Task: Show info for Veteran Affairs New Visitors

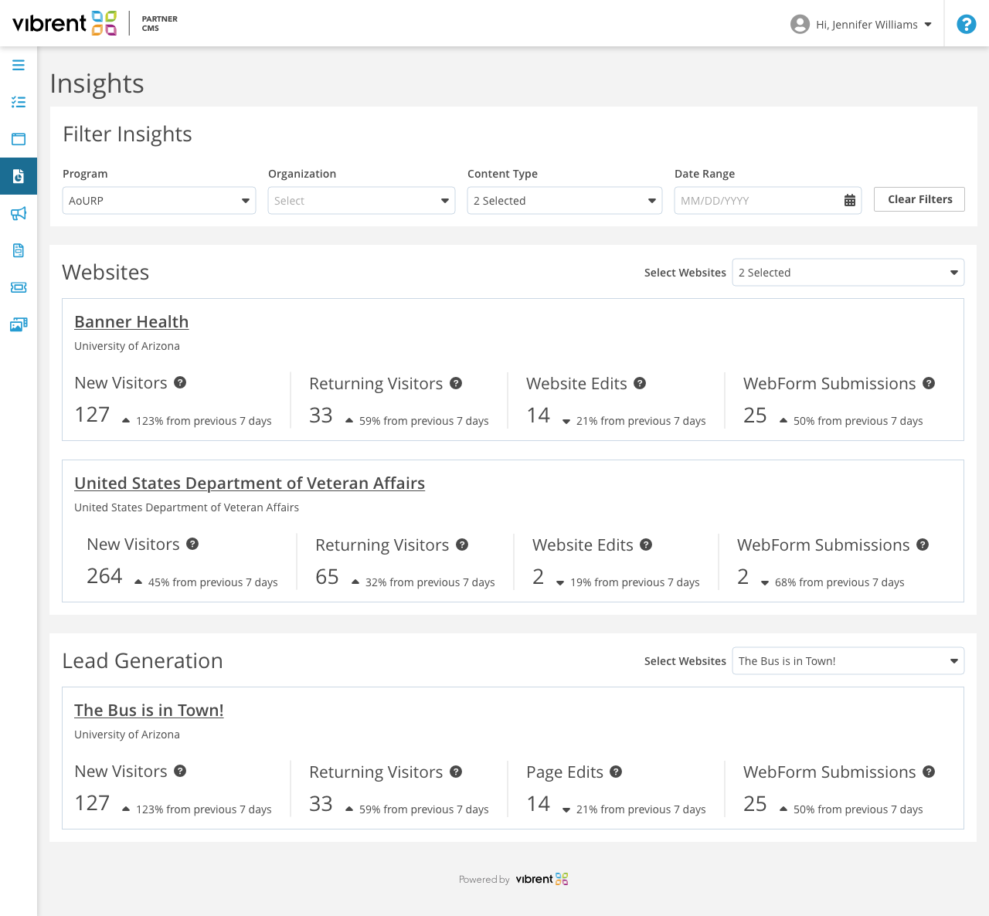Action: coord(192,544)
